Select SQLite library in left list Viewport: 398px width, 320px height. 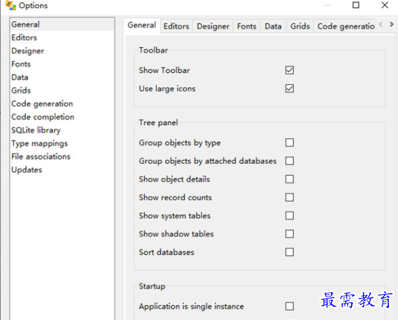[36, 130]
